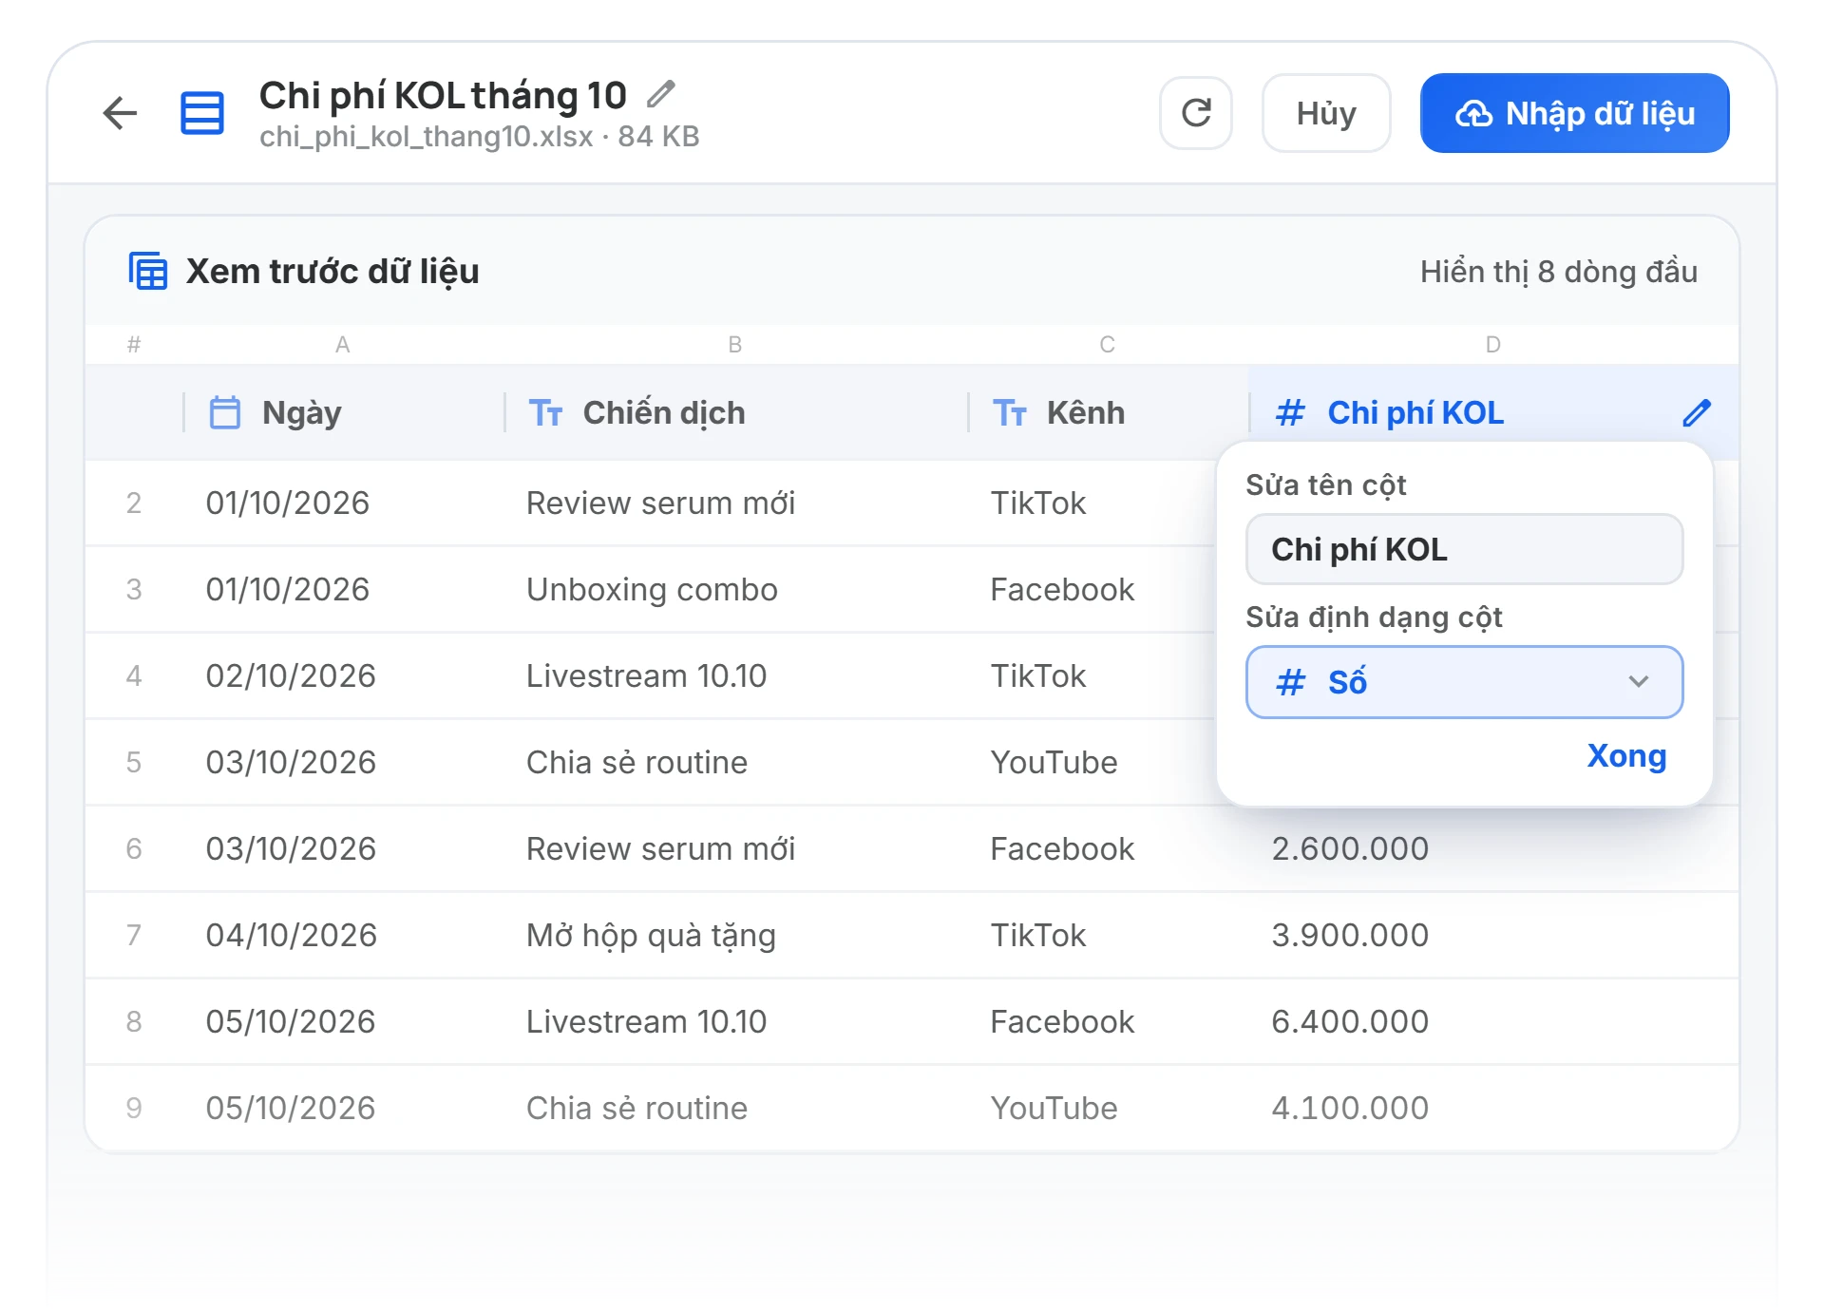
Task: Click the Hủy cancel button
Action: pyautogui.click(x=1326, y=113)
